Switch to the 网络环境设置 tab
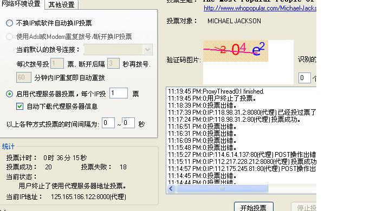370x211 pixels. 21,4
